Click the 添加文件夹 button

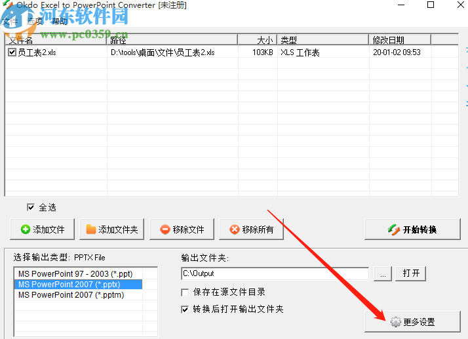click(x=111, y=229)
